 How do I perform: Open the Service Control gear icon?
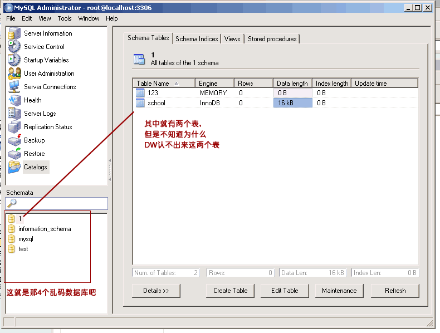(x=14, y=47)
